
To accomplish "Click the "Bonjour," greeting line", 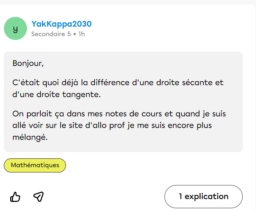I will point(28,63).
